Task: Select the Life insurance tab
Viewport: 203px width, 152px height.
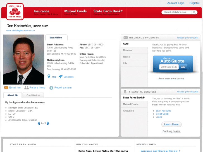Action: (134, 63)
